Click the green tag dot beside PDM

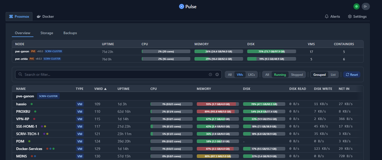pos(29,141)
